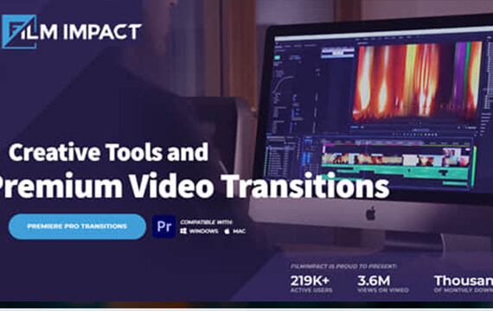Open the Premiere Pro Transitions button

tap(77, 226)
